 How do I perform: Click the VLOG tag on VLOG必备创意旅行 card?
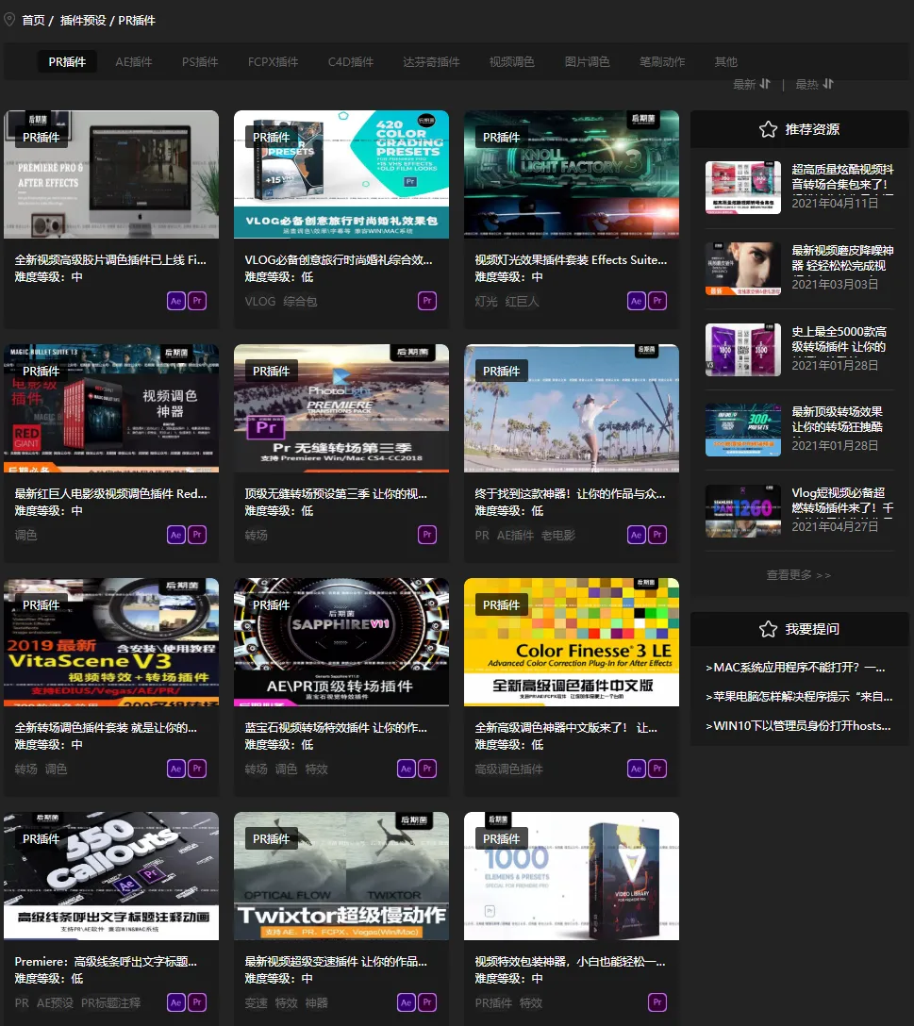[x=260, y=302]
